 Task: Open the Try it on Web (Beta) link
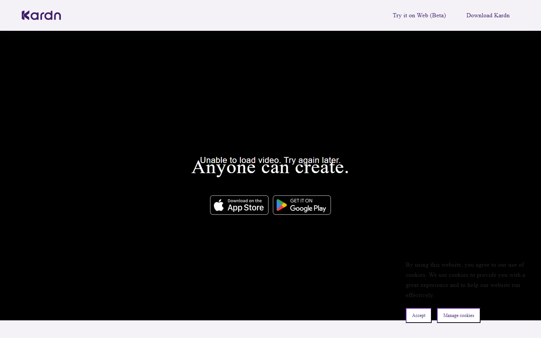[x=419, y=15]
